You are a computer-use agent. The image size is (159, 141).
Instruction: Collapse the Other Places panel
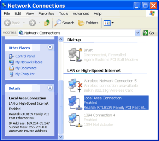click(50, 47)
